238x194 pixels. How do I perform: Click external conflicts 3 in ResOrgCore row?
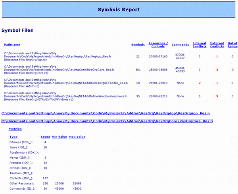(217, 70)
